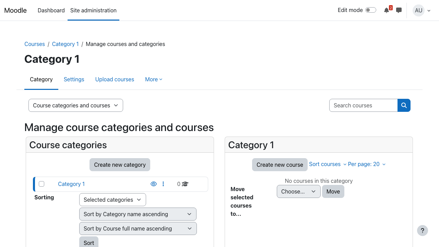
Task: Open Sort by Course full name ascending dropdown
Action: 138,228
